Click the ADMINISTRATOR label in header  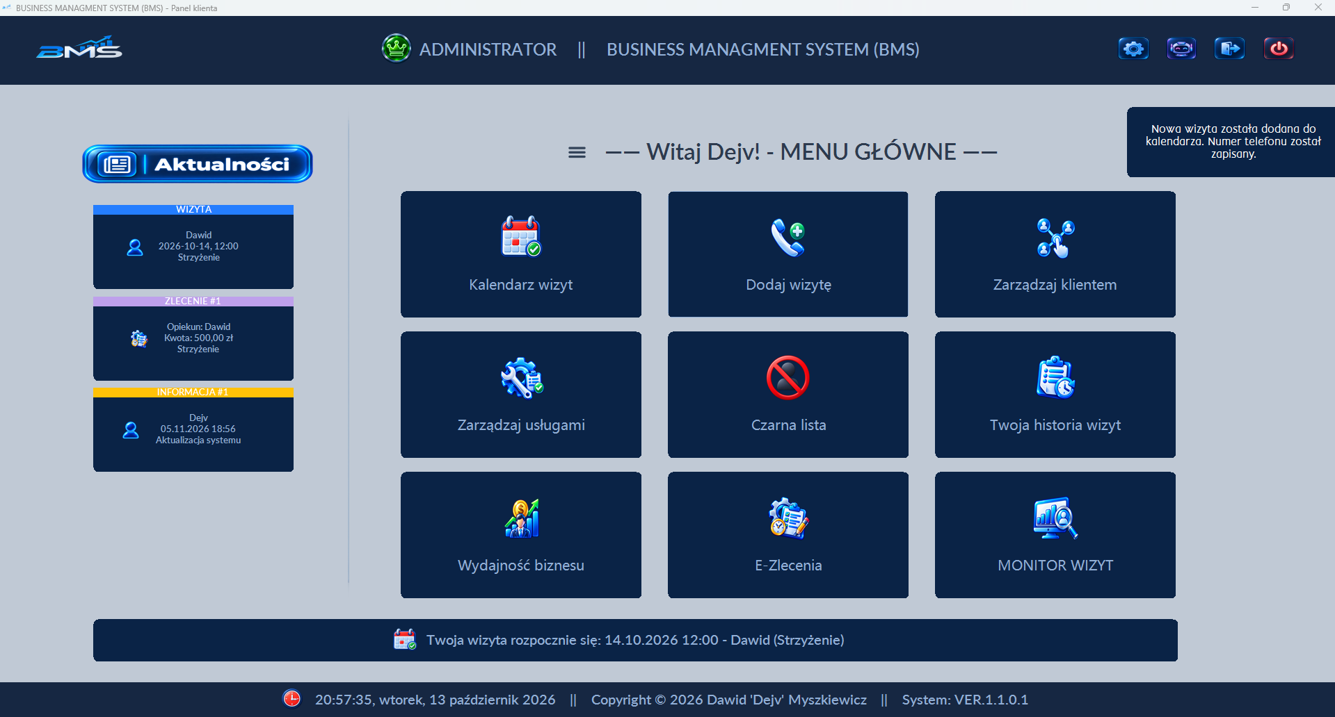click(x=488, y=49)
